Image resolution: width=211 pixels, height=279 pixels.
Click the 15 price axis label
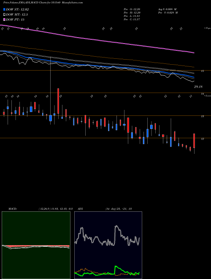[202, 71]
